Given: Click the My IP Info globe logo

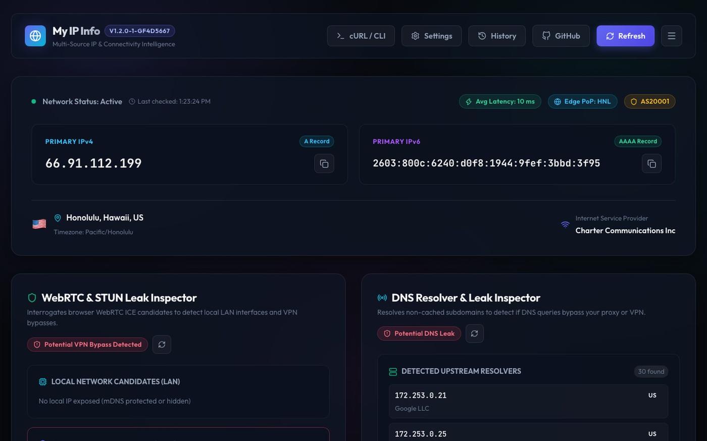Looking at the screenshot, I should point(35,36).
